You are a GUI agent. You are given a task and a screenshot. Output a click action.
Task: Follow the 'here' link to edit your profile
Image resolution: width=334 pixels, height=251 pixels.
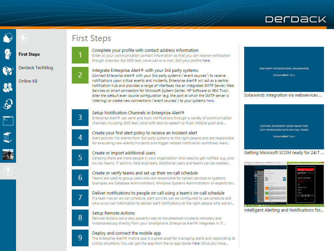pos(206,60)
